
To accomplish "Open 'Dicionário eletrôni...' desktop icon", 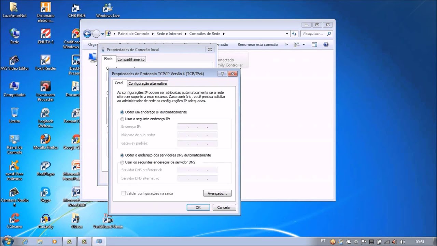I will [x=45, y=12].
